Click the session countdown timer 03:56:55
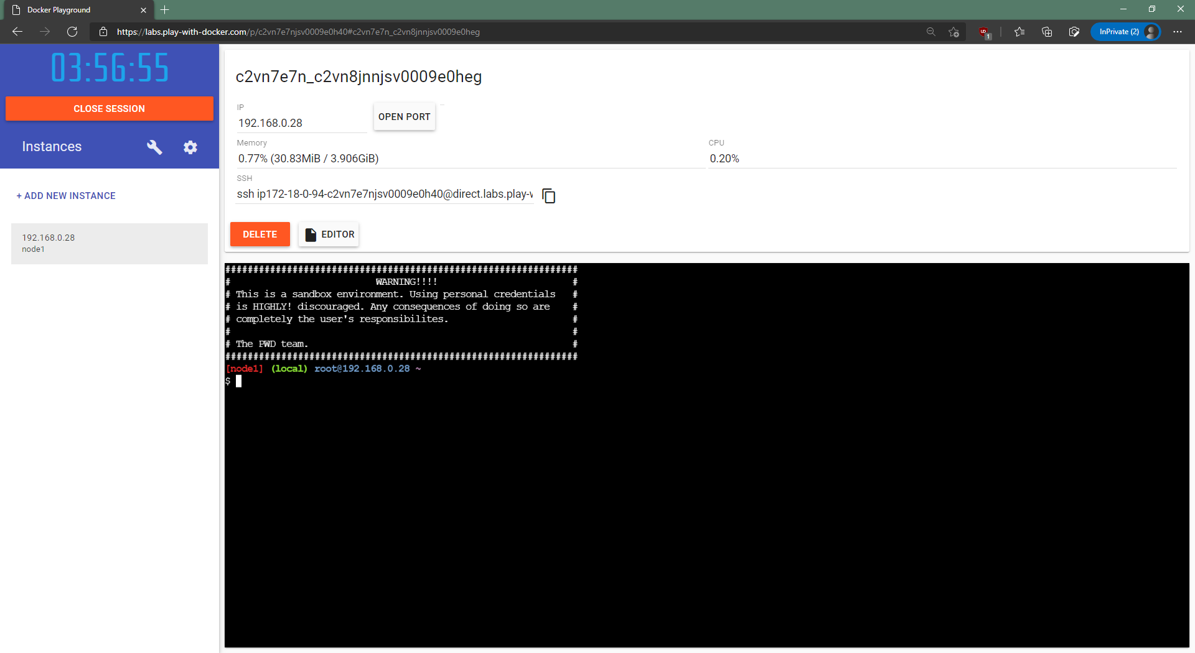The width and height of the screenshot is (1195, 653). 110,68
